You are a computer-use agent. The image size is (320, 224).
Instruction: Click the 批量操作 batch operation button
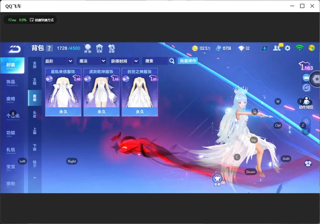click(x=188, y=61)
